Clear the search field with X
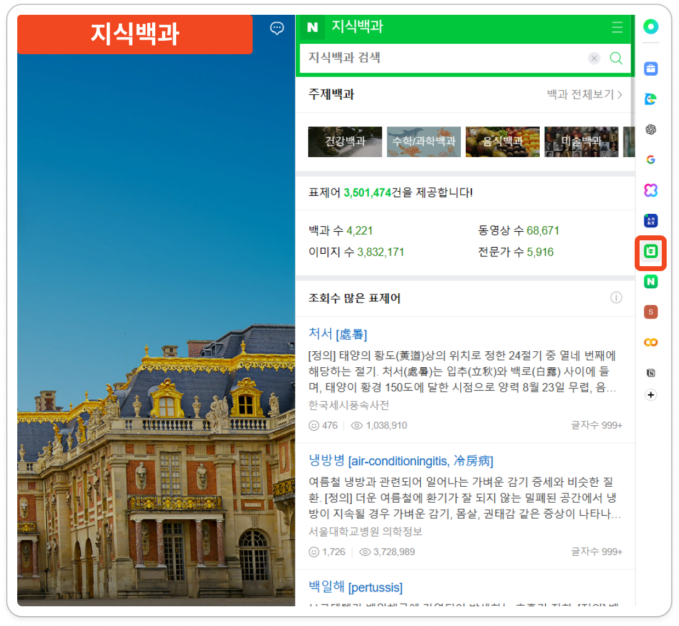Image resolution: width=679 pixels, height=626 pixels. (594, 58)
